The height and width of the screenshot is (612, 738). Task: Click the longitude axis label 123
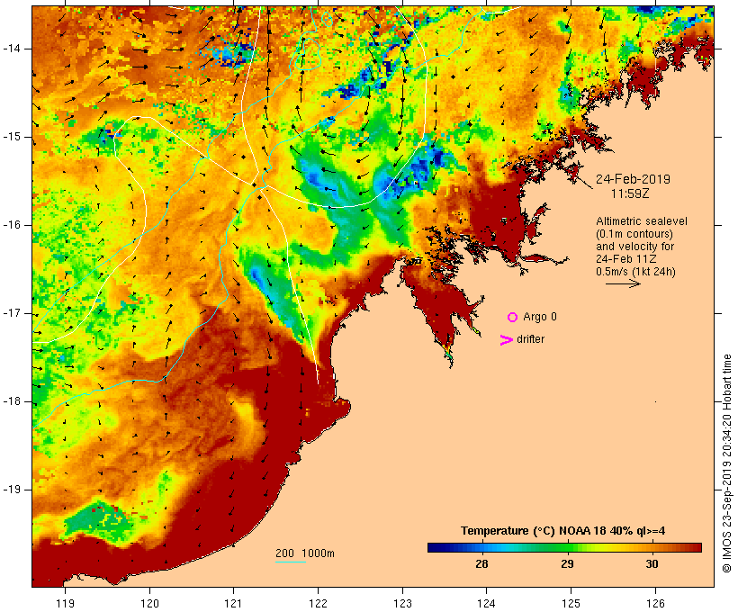tap(402, 603)
